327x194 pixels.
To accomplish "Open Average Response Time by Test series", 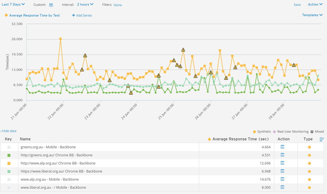I will pos(35,15).
